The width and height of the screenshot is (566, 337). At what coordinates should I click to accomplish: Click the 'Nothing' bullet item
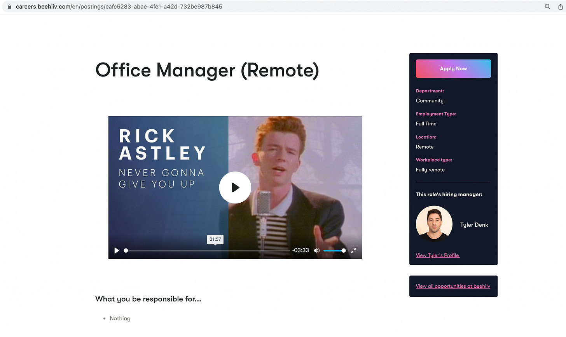point(120,318)
